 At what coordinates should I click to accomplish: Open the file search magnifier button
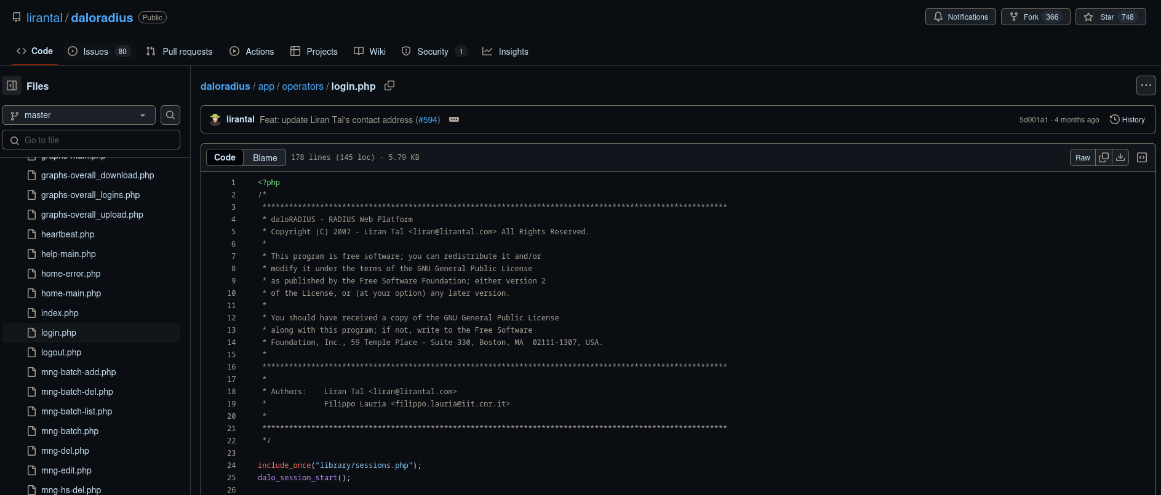[x=170, y=115]
